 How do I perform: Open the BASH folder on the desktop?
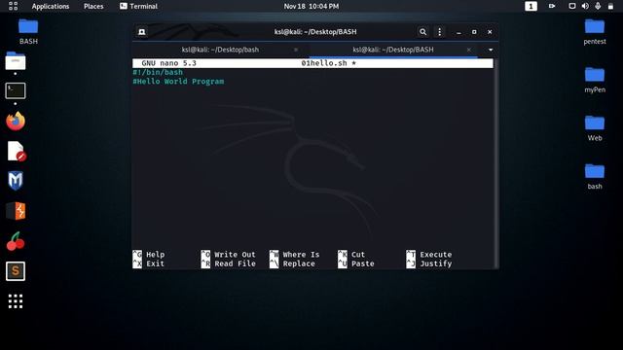click(28, 31)
